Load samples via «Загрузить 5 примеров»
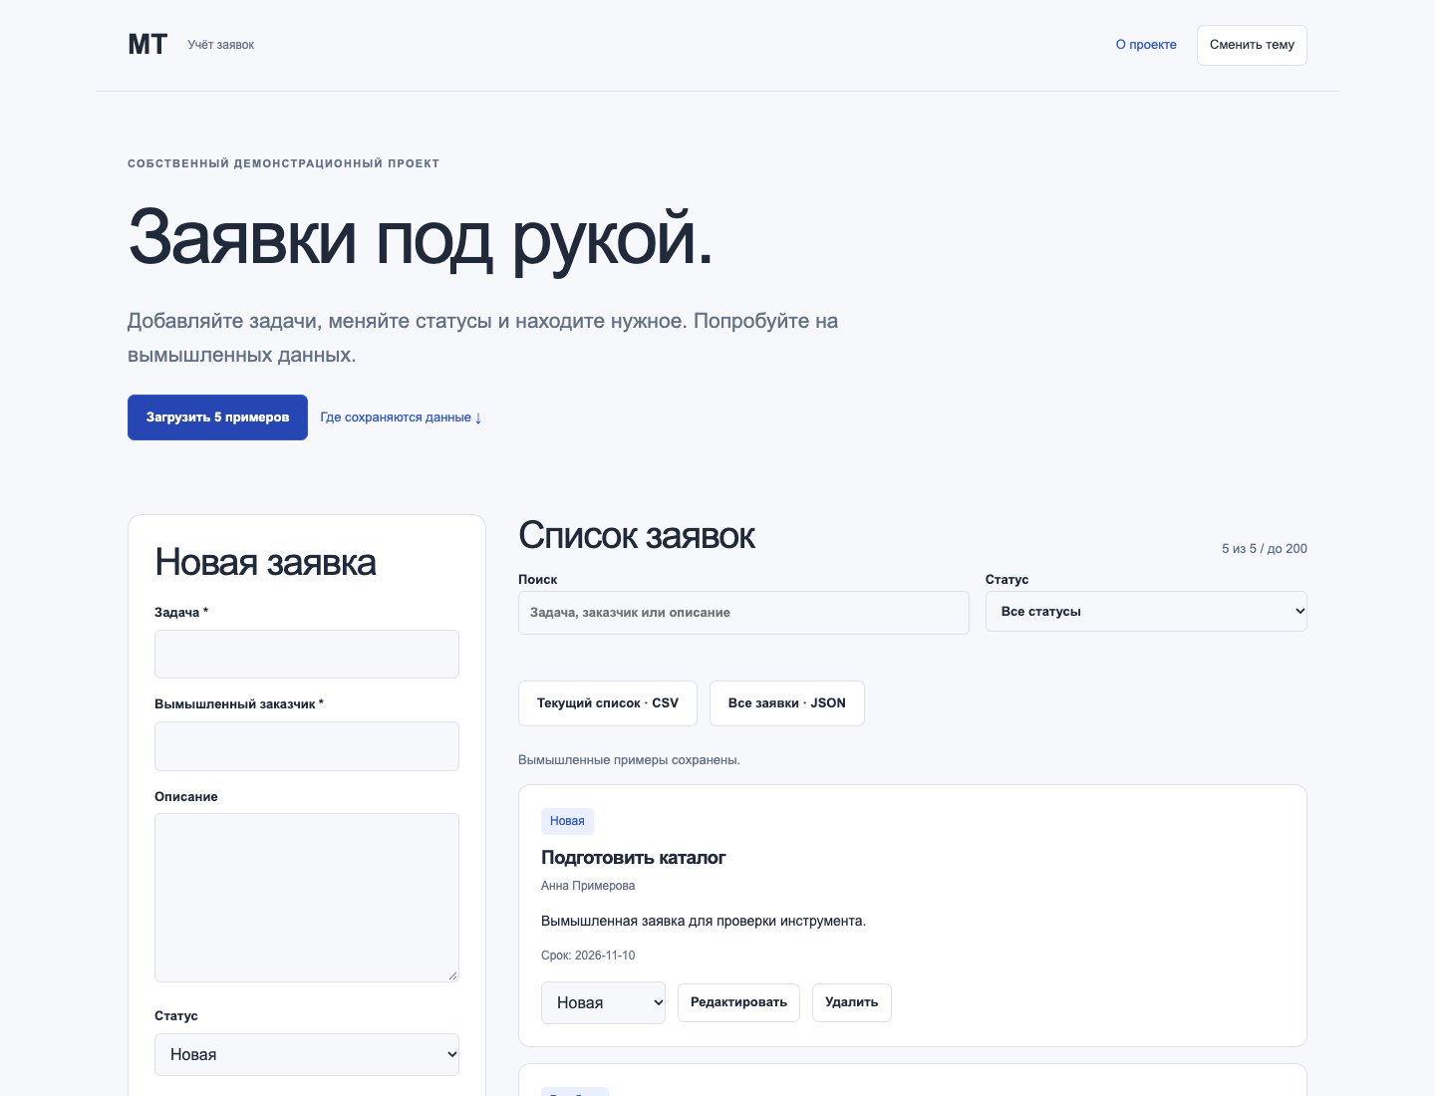This screenshot has height=1096, width=1435. point(217,417)
